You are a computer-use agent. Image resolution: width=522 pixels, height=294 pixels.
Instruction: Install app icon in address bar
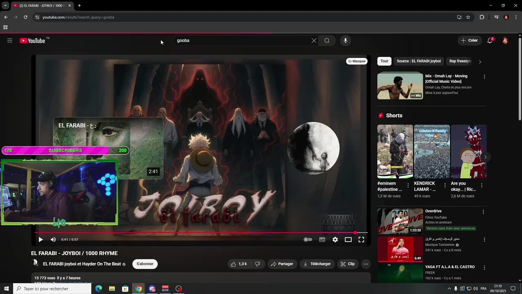[459, 17]
